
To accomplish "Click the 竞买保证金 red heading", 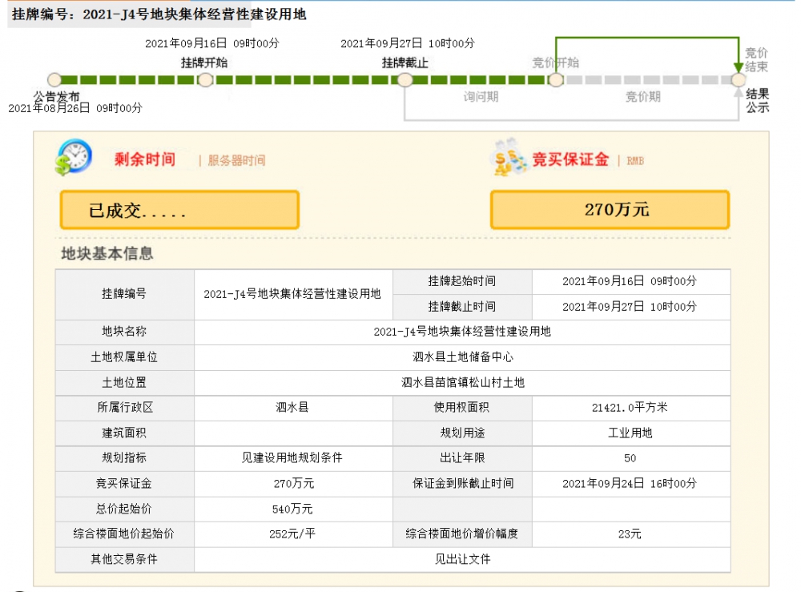I will (570, 159).
